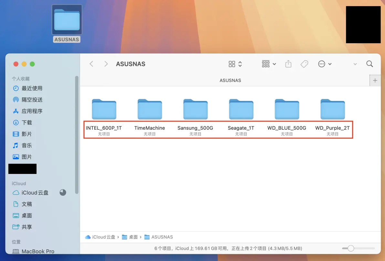The height and width of the screenshot is (261, 385).
Task: Open the ASUSNAS folder on the desktop
Action: [67, 20]
